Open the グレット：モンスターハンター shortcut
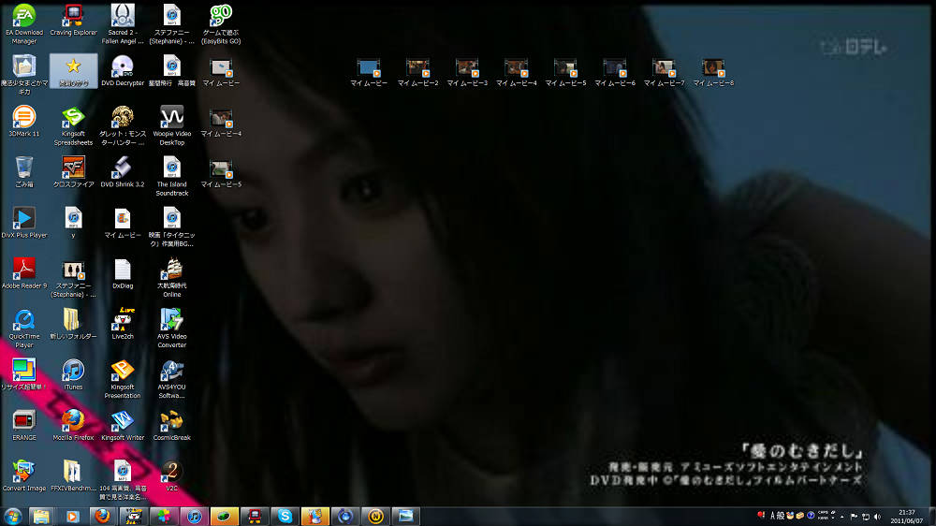 123,125
